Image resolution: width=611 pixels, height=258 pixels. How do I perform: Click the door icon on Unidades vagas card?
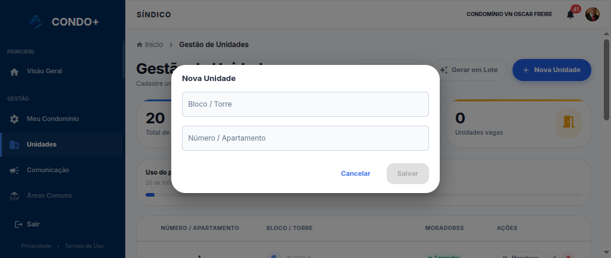(569, 122)
